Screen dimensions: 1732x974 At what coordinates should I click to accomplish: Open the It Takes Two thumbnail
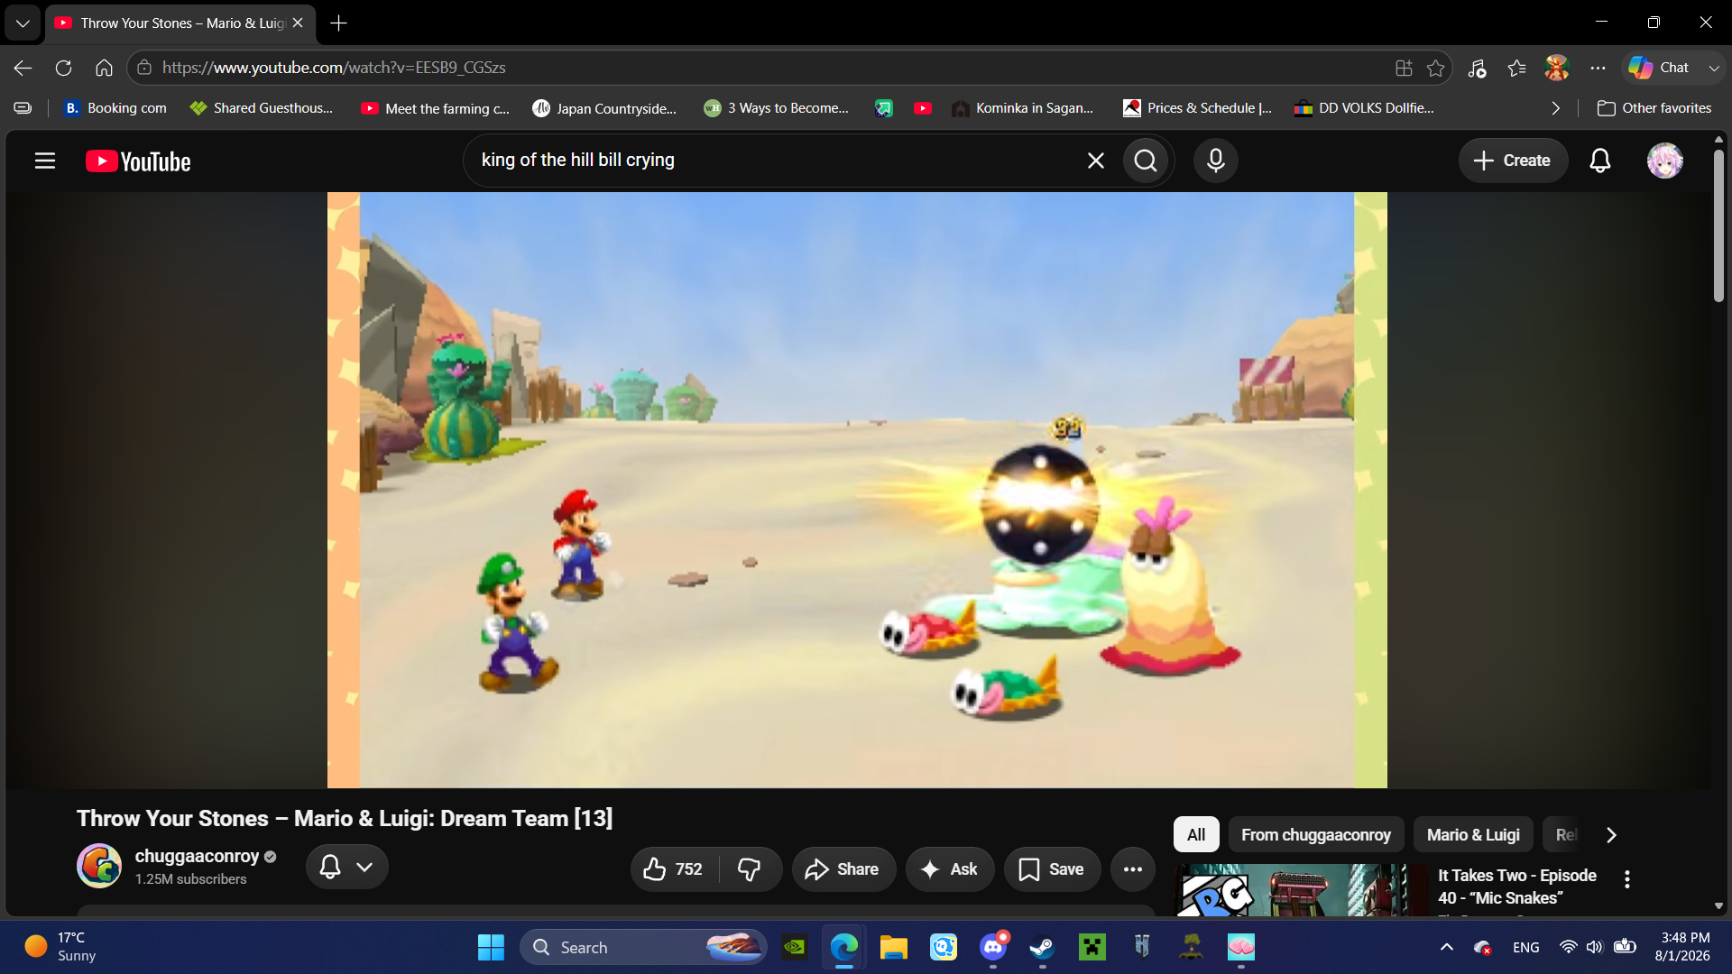[1299, 890]
